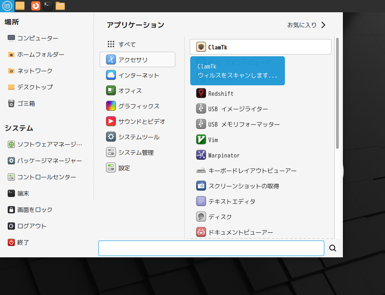
Task: Launch ClamTk from the application list
Action: tap(260, 47)
